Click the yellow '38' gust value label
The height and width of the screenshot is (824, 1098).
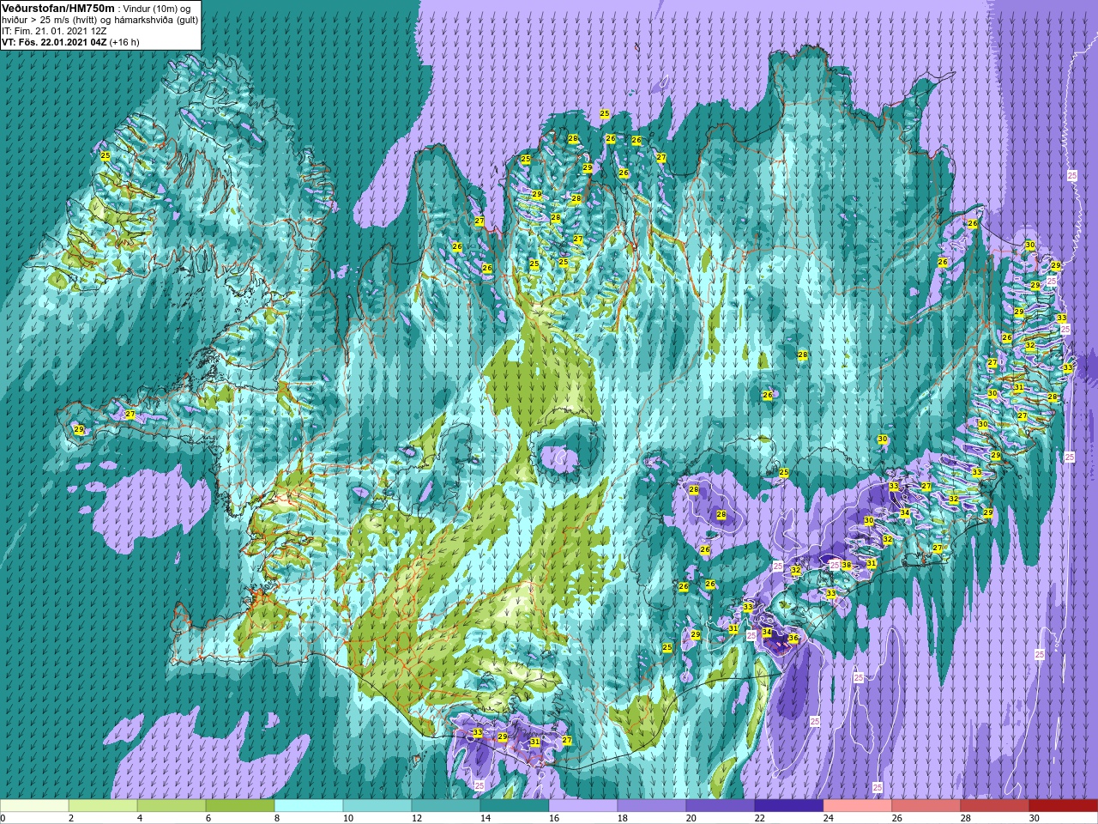point(846,565)
